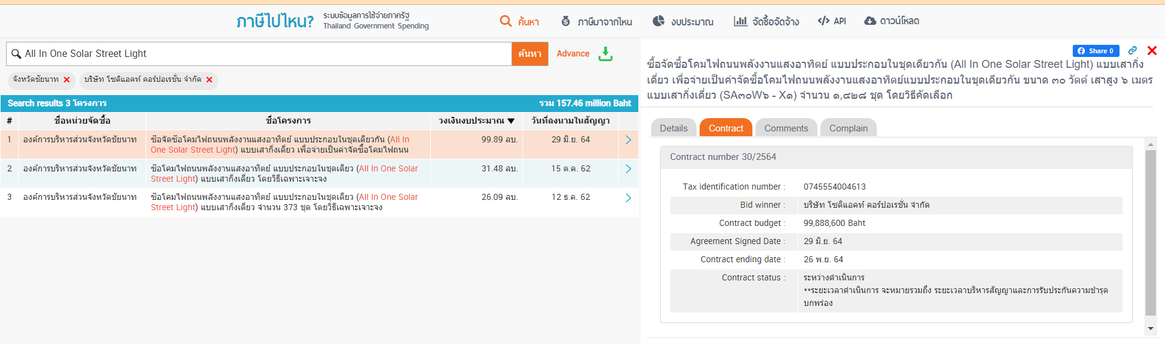Image resolution: width=1165 pixels, height=344 pixels.
Task: Open the Complain tab
Action: click(x=848, y=128)
